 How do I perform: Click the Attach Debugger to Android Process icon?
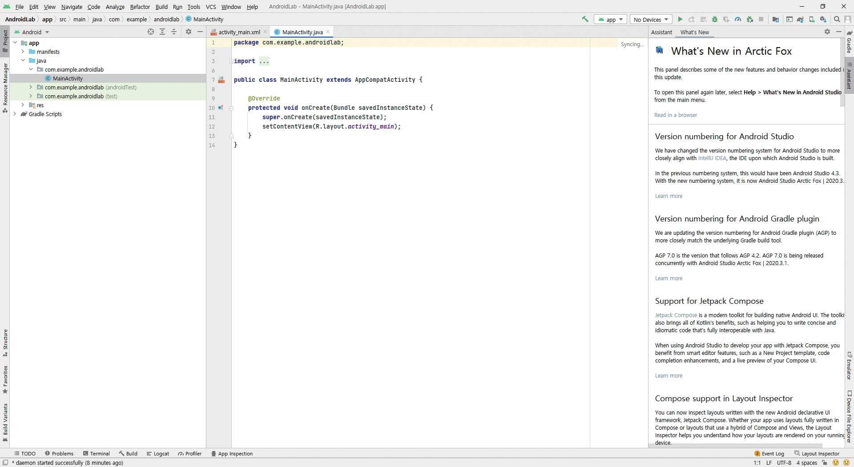[x=749, y=19]
